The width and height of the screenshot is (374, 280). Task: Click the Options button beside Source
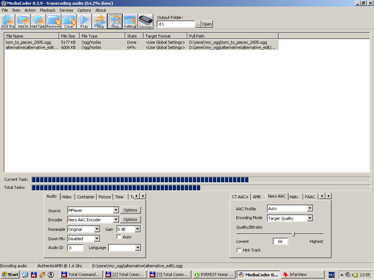coord(130,210)
